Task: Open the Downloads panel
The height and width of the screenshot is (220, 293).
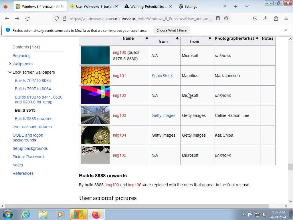Action: [265, 18]
